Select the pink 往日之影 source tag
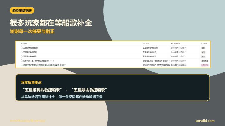Viewport: 225px width, 126px height. pos(204,65)
